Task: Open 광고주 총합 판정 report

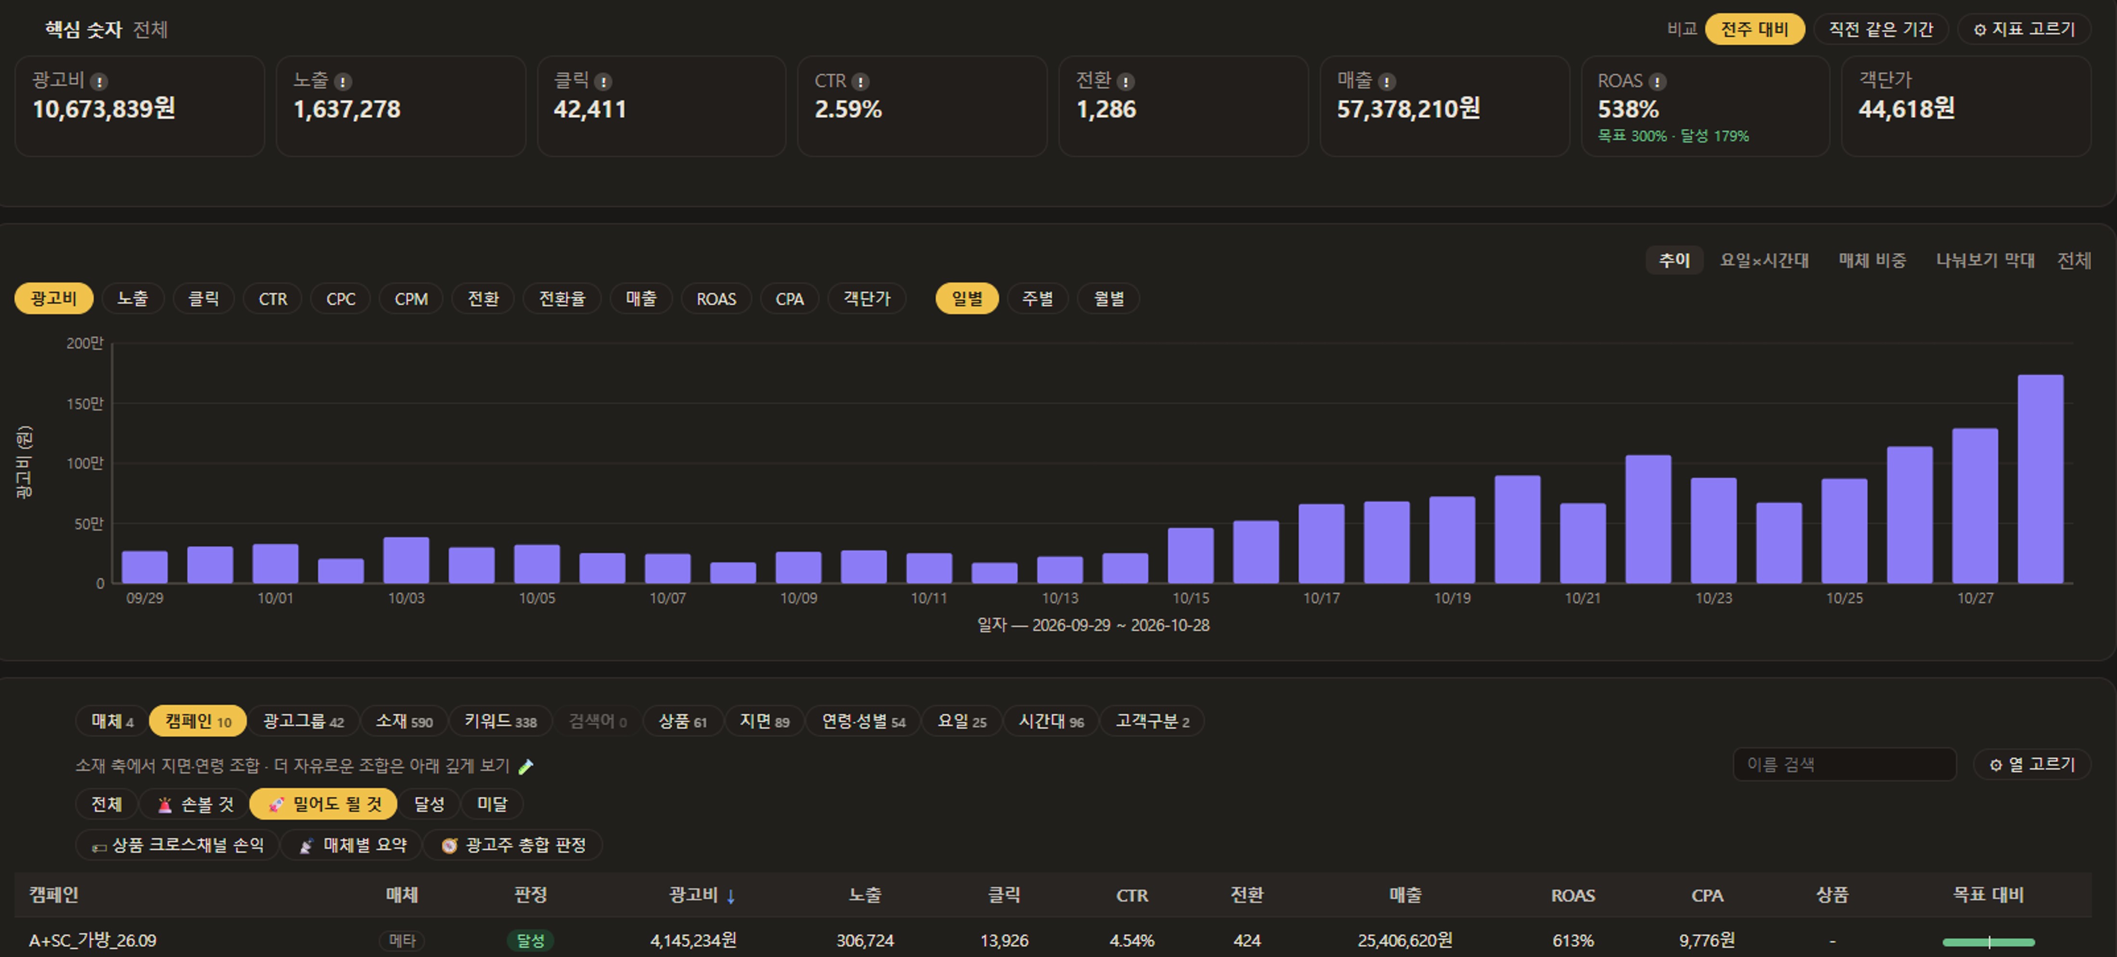Action: tap(513, 845)
